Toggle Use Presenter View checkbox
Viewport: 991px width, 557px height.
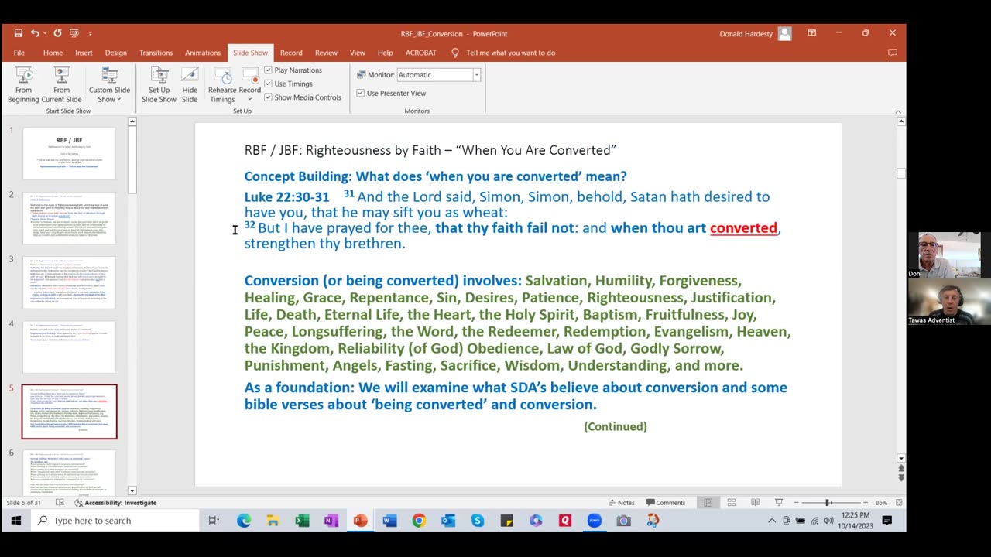[x=361, y=93]
